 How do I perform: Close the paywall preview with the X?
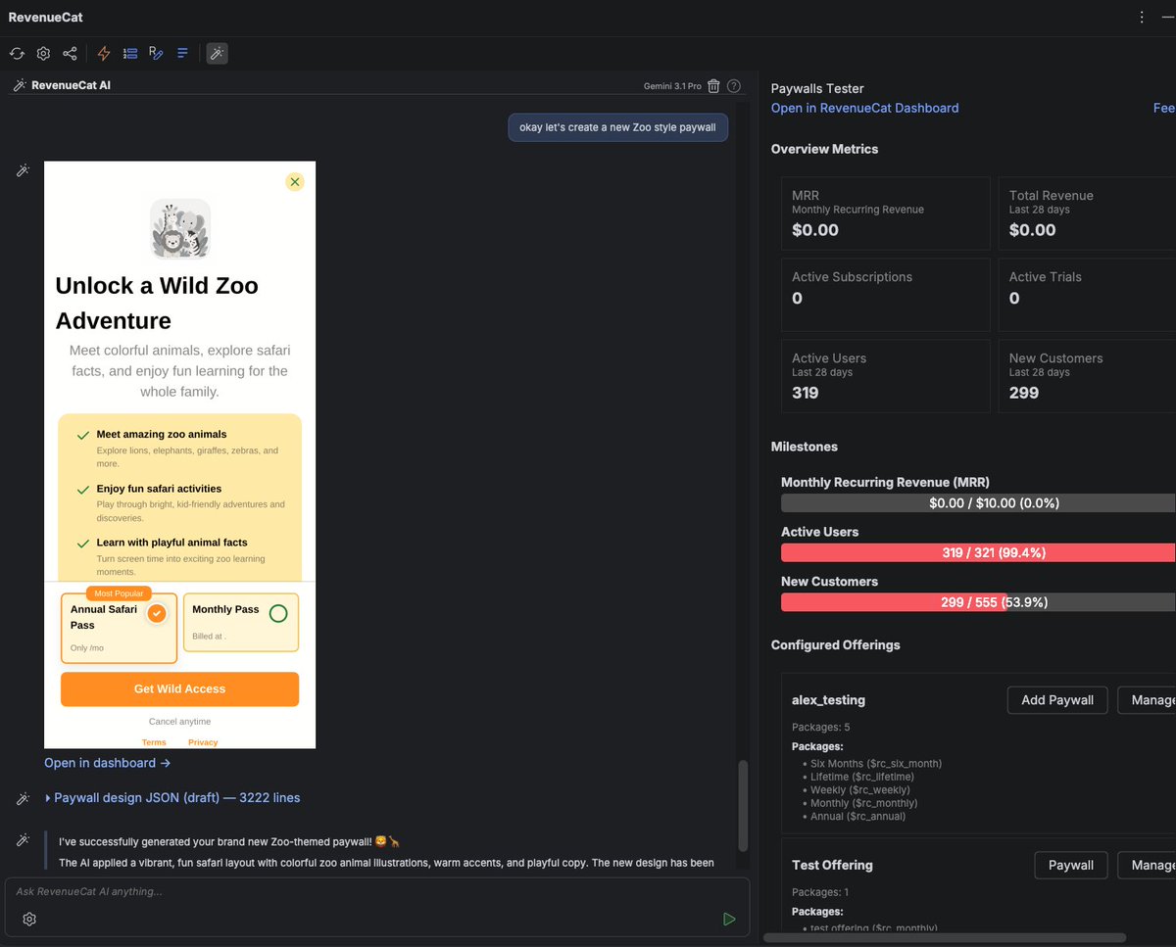click(295, 181)
